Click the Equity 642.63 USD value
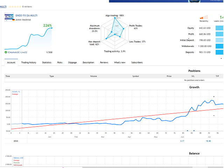Screen dimensions: 224x168 [x=205, y=28]
